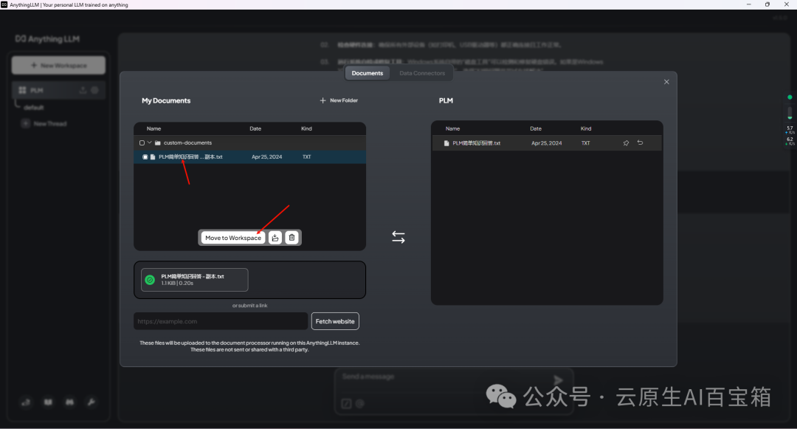Click the send arrow icon in the chat box
This screenshot has width=797, height=429.
558,380
